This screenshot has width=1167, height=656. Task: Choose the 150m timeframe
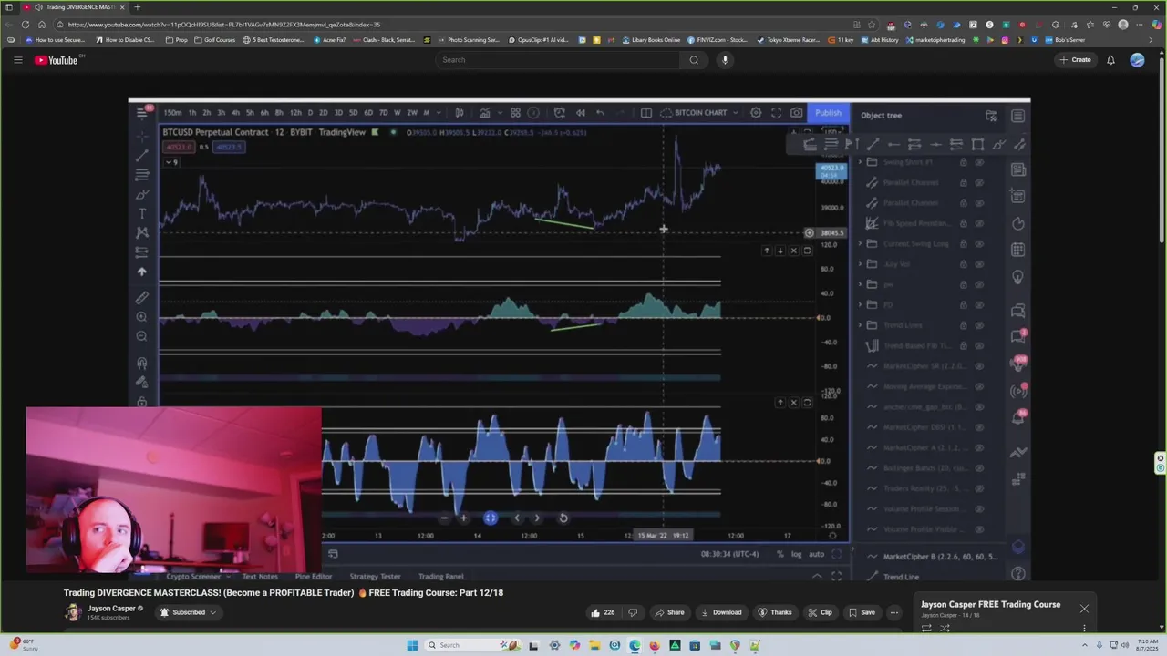click(x=172, y=113)
